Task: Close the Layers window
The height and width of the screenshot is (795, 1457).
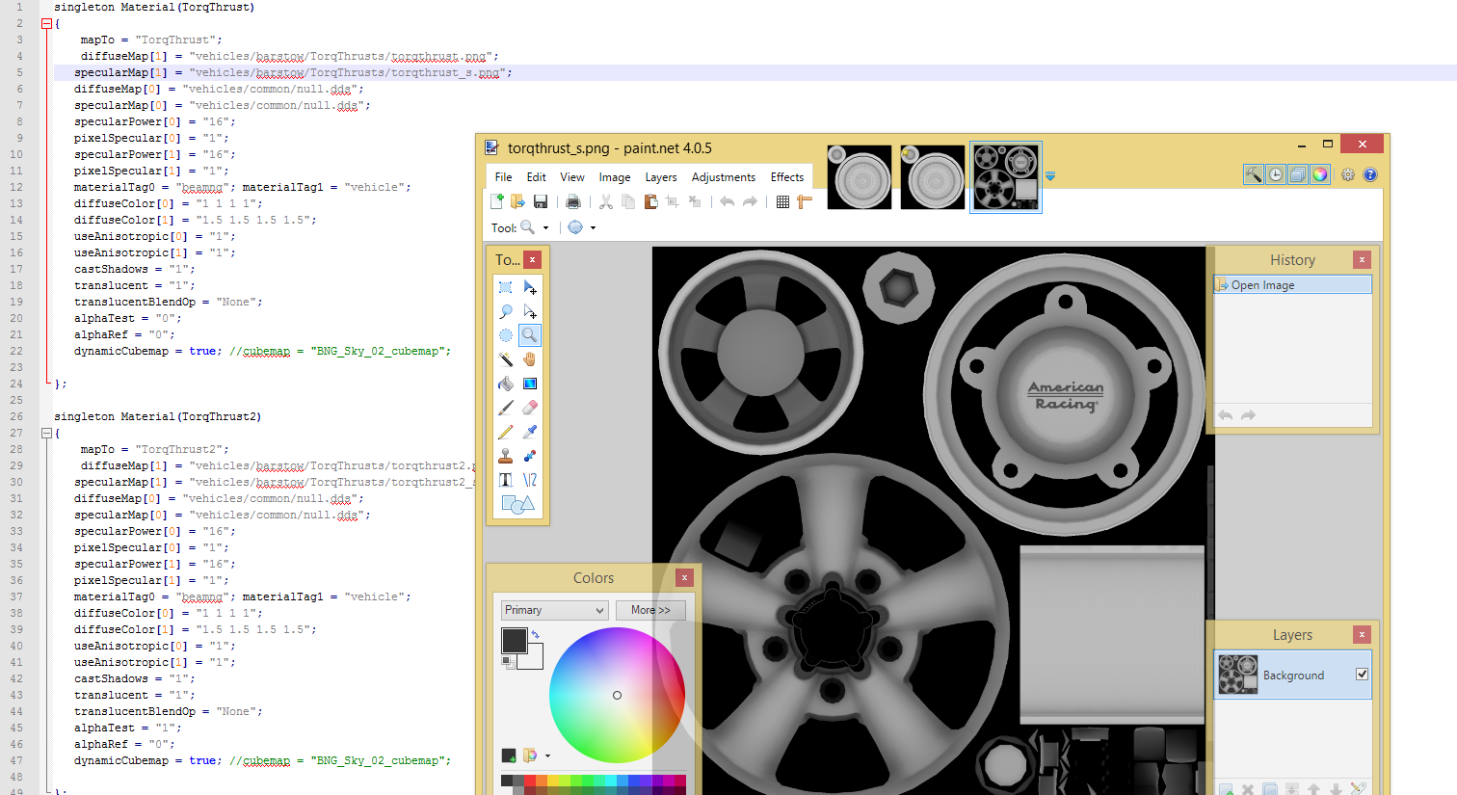Action: [x=1362, y=634]
